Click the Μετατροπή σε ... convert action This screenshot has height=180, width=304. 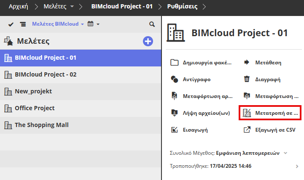coord(270,113)
